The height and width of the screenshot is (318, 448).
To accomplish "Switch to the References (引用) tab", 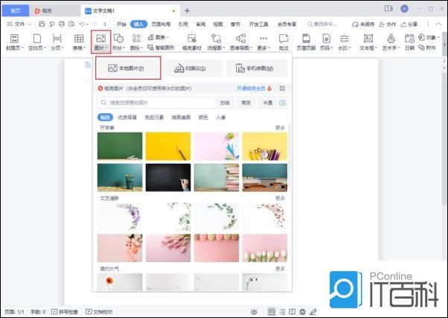I will pos(183,24).
